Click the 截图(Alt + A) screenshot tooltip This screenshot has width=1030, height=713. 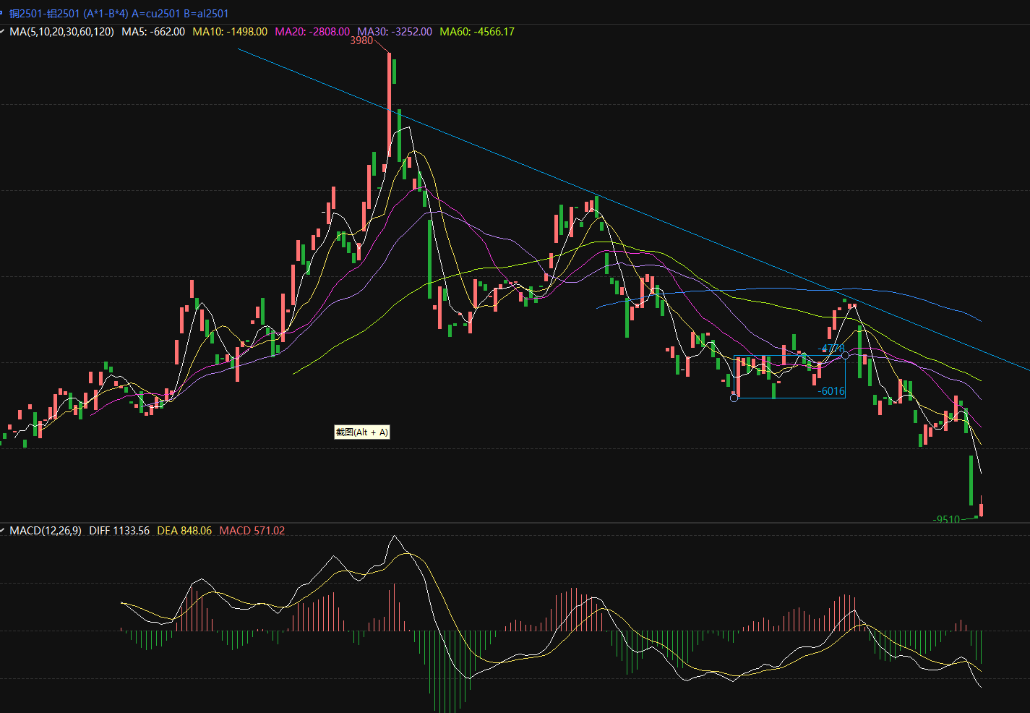(x=361, y=432)
